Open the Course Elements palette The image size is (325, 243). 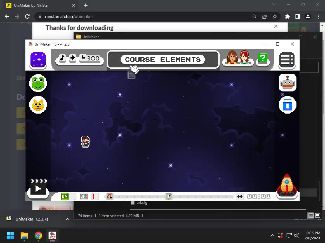point(163,59)
